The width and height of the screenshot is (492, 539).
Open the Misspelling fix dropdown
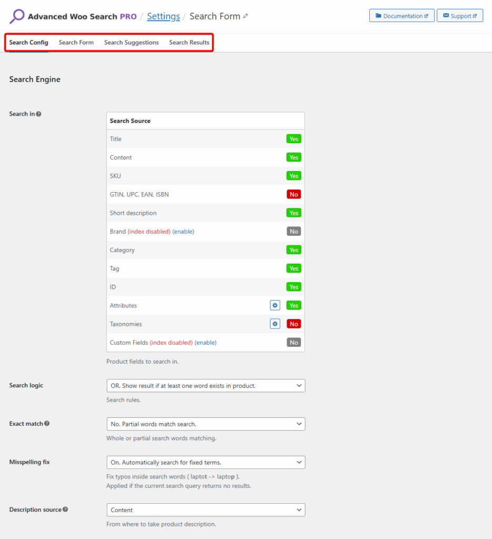point(205,462)
